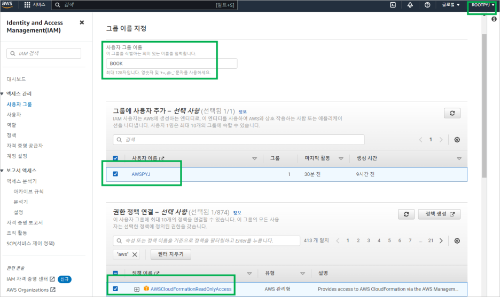500x297 pixels.
Task: Go to previous users page arrow
Action: 420,140
